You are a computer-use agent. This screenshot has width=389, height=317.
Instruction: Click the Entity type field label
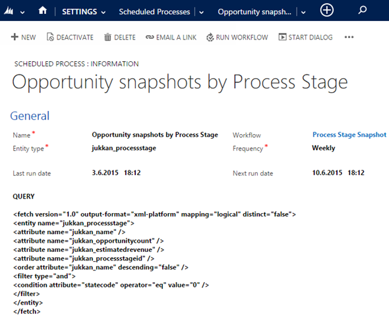[28, 149]
